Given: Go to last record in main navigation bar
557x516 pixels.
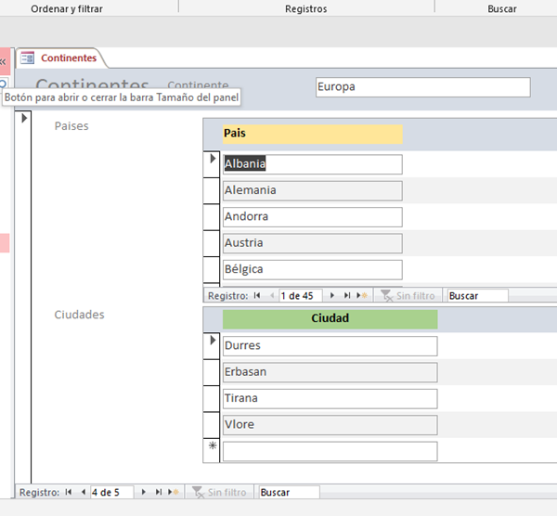Looking at the screenshot, I should pyautogui.click(x=159, y=492).
